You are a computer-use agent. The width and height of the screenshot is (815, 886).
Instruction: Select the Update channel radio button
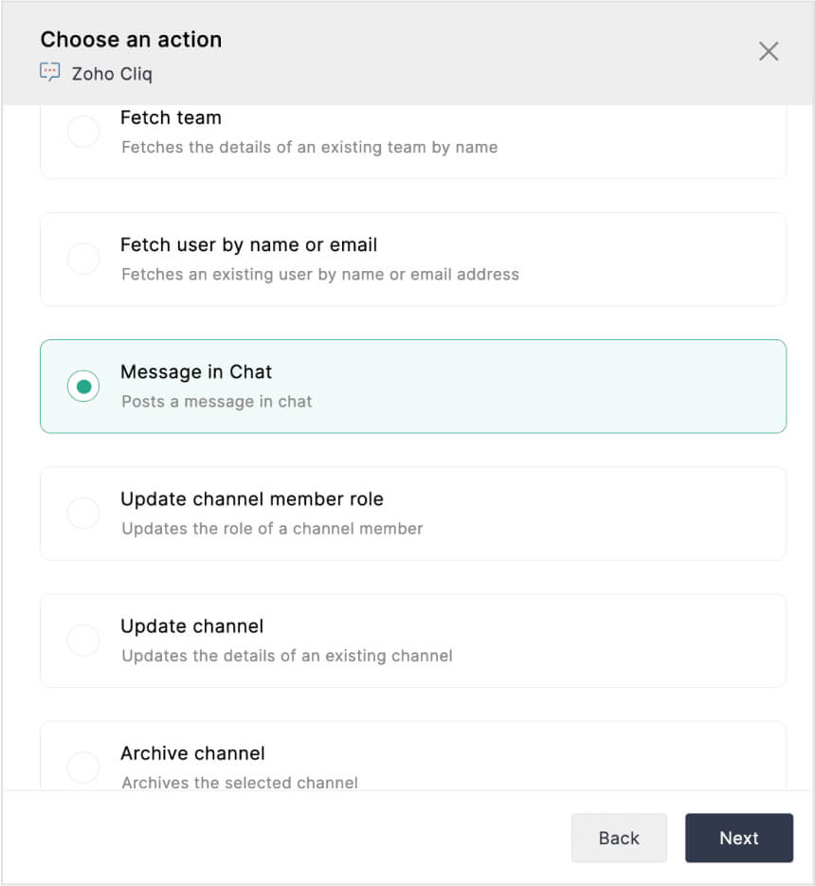tap(83, 640)
